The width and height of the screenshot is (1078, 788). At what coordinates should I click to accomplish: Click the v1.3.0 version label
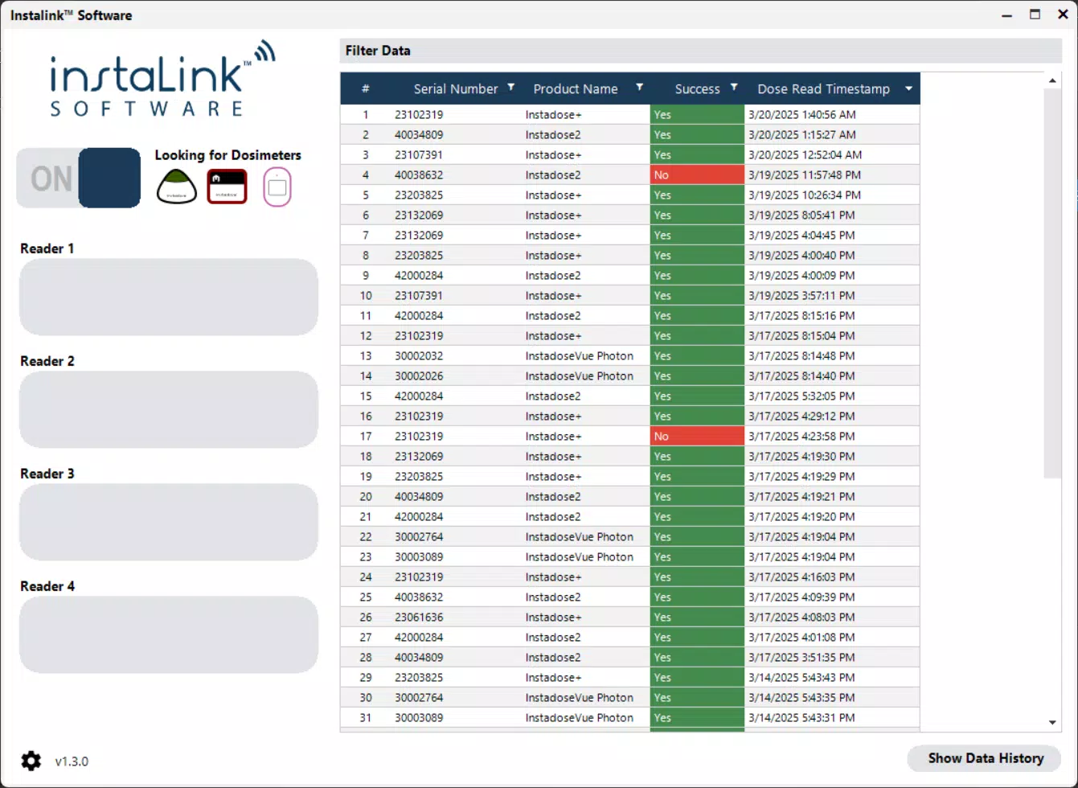pyautogui.click(x=72, y=761)
